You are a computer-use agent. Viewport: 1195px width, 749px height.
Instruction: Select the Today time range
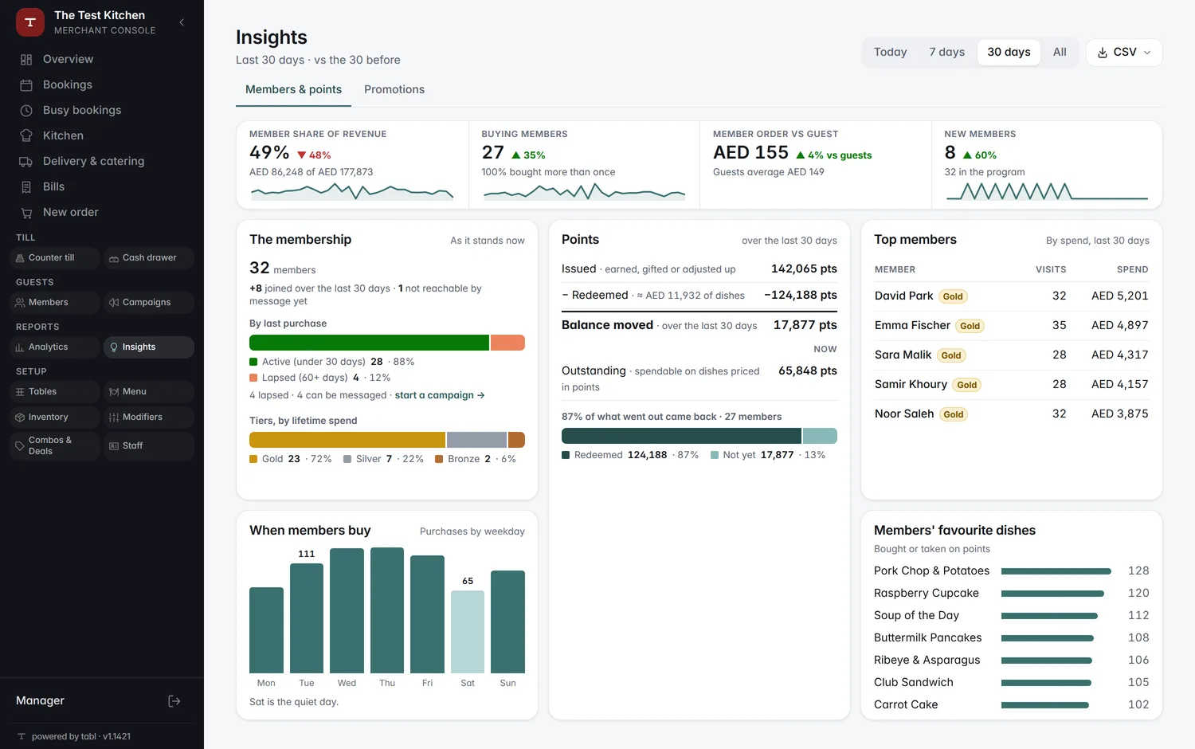[x=891, y=53]
